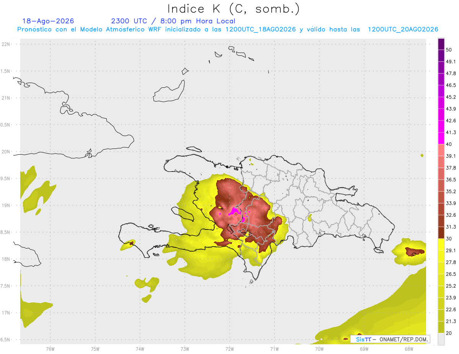Click the colorbar value "50"
The height and width of the screenshot is (354, 459).
point(449,50)
